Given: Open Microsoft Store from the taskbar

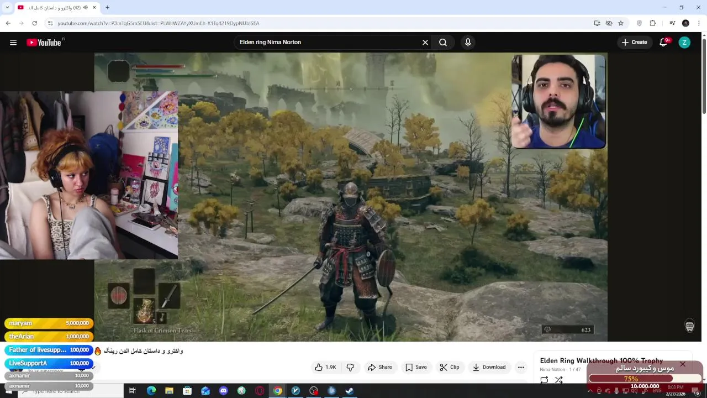Looking at the screenshot, I should tap(187, 391).
